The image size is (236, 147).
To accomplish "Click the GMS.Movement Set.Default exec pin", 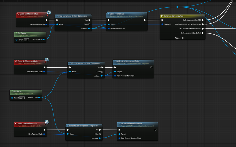I will click(x=203, y=33).
